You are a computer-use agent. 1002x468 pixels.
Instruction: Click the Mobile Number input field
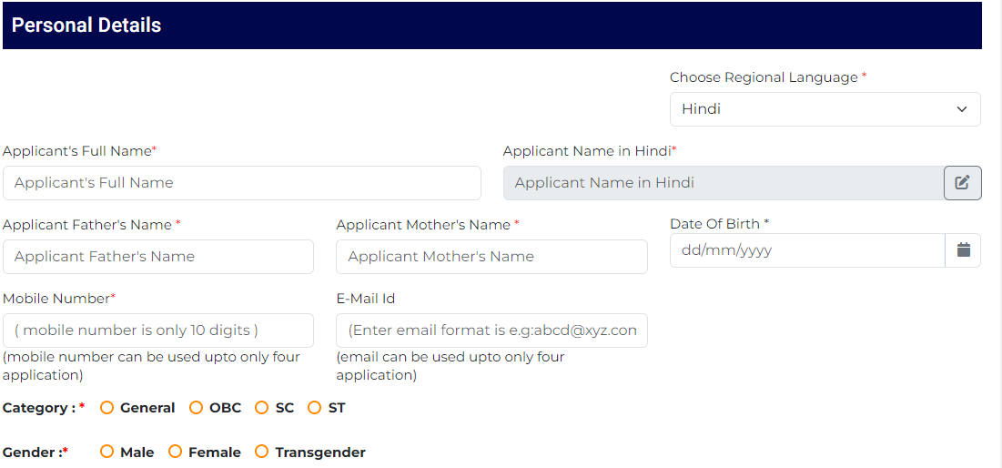point(157,331)
